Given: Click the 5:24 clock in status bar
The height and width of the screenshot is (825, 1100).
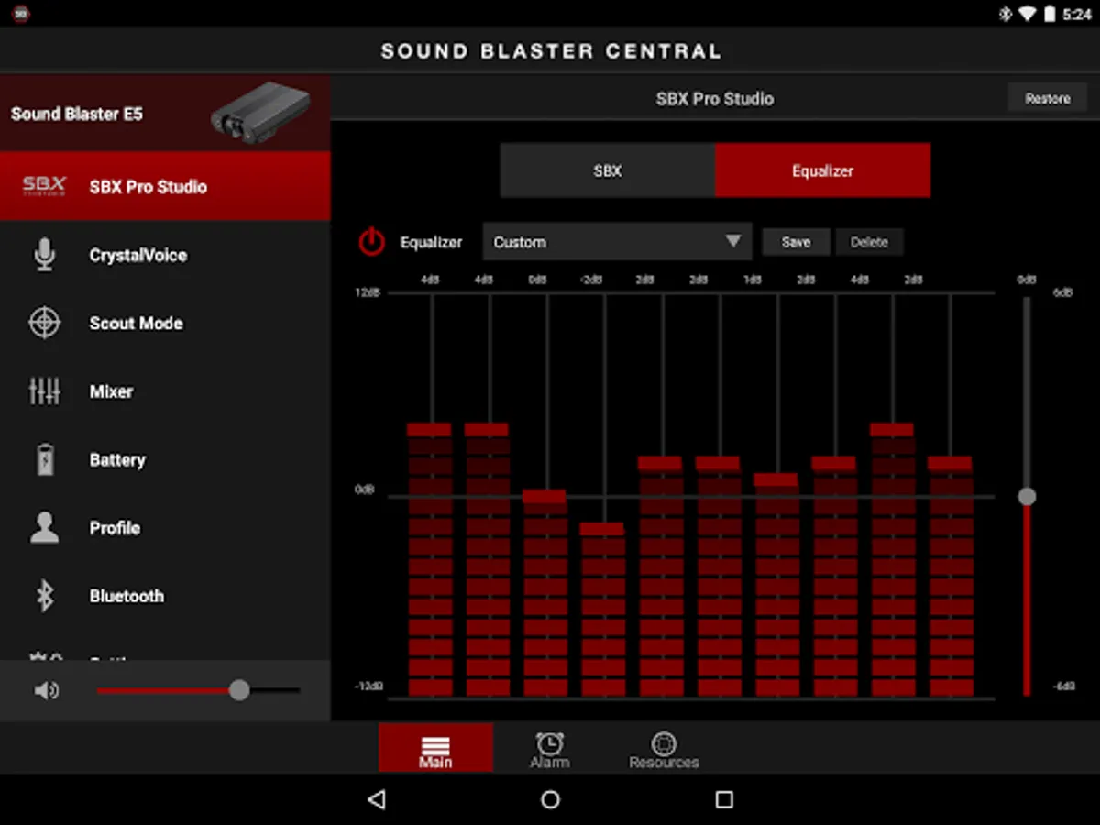Looking at the screenshot, I should pyautogui.click(x=1077, y=14).
